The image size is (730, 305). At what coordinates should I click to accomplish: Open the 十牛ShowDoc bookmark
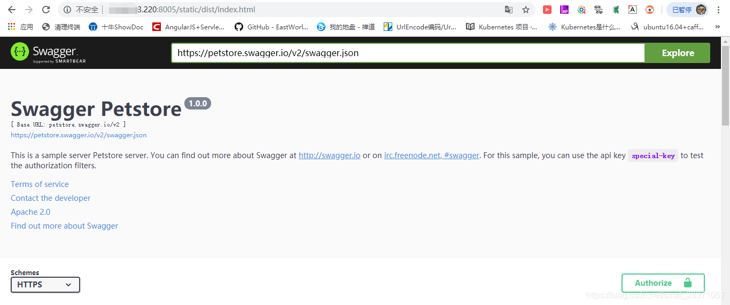(x=116, y=27)
